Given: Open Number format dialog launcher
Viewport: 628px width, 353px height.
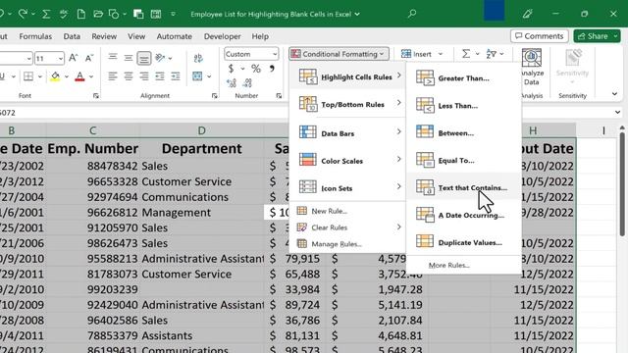Looking at the screenshot, I should (x=279, y=96).
